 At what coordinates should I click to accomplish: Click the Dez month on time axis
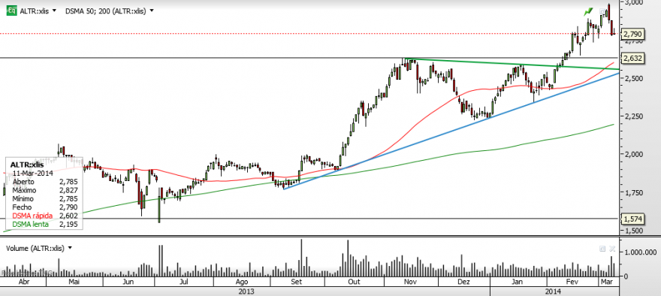coord(463,281)
